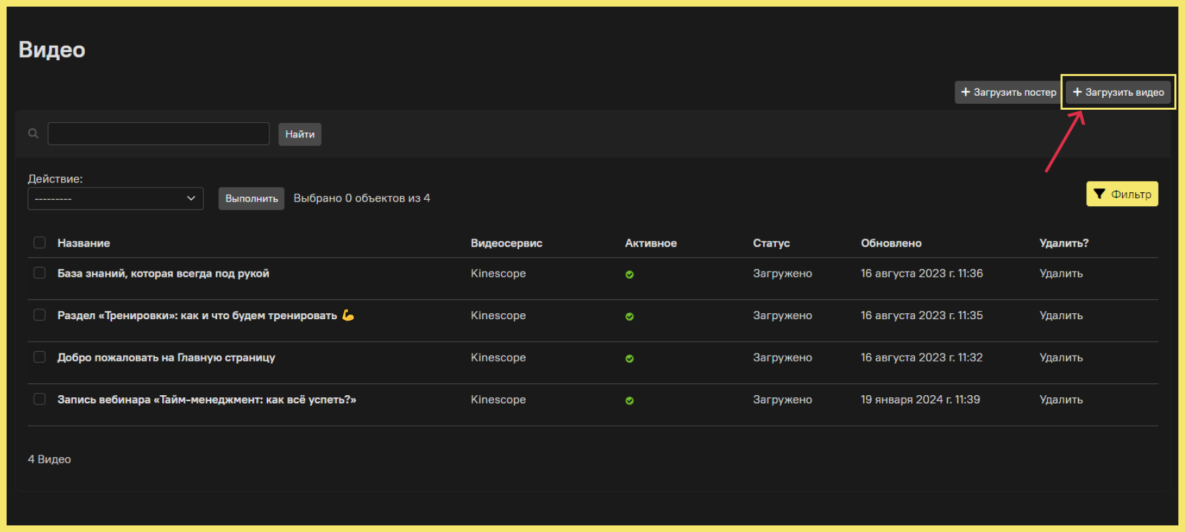Screen dimensions: 1185x532
Task: Sort by the «Видеосервис» column header
Action: (x=506, y=243)
